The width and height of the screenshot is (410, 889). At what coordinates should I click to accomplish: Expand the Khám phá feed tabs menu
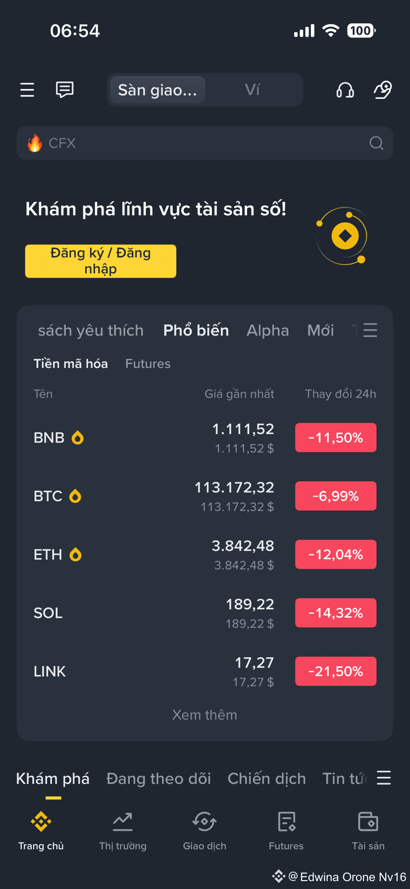pyautogui.click(x=384, y=778)
